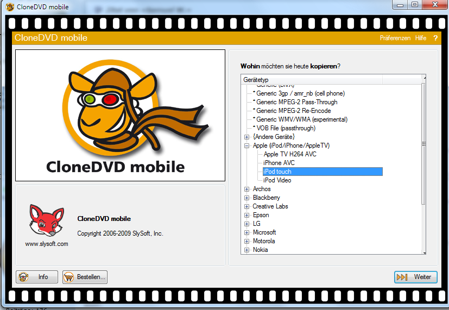Select Generic MPEG-2 Pass-Through

296,102
